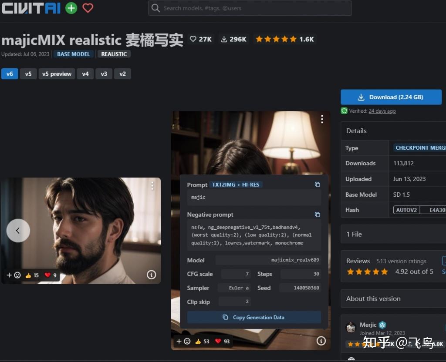Open the info icon on the lamp image
The height and width of the screenshot is (362, 446).
321,341
